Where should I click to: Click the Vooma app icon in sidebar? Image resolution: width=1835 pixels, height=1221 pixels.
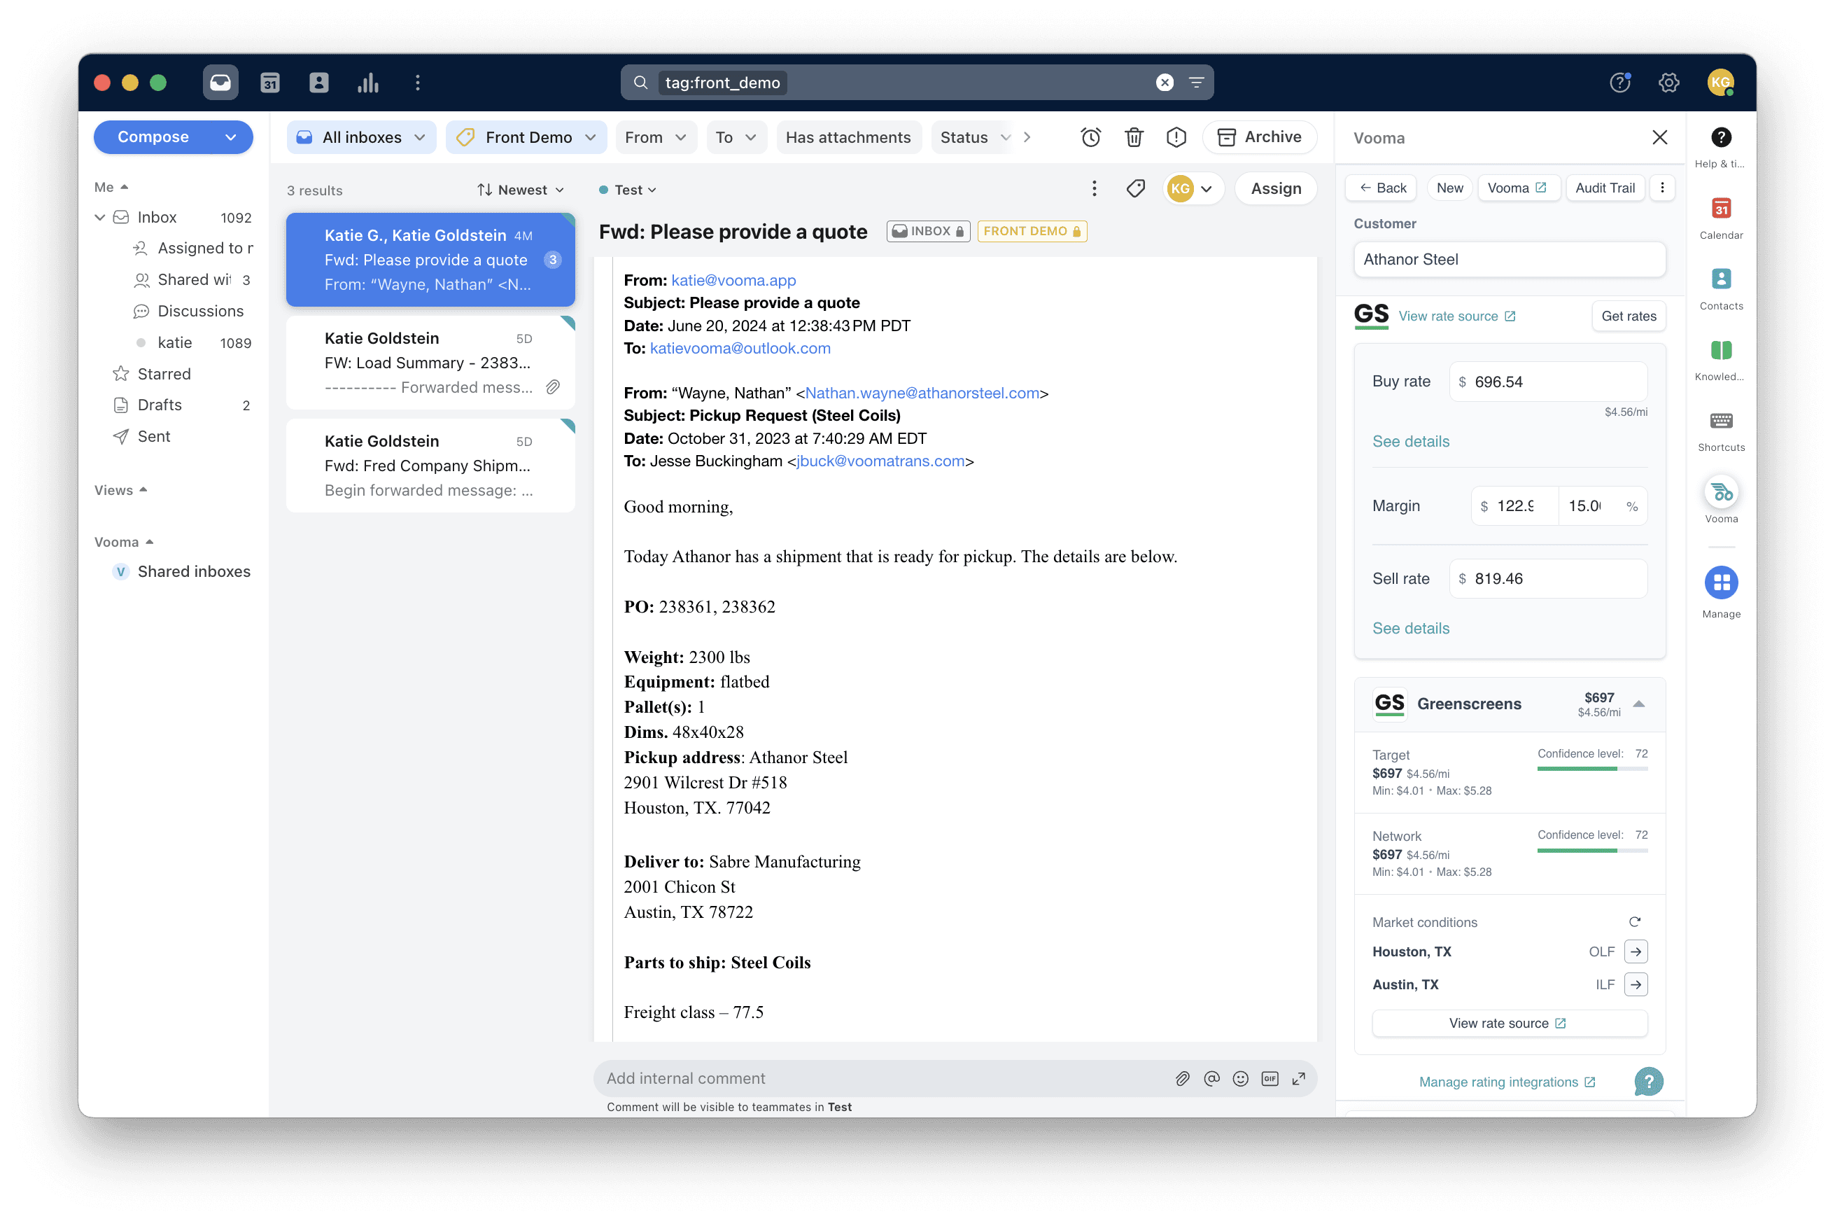(1720, 494)
